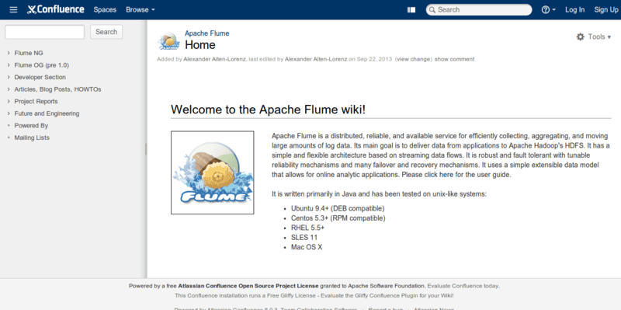The image size is (621, 310).
Task: Click the Sign Up link
Action: click(606, 10)
